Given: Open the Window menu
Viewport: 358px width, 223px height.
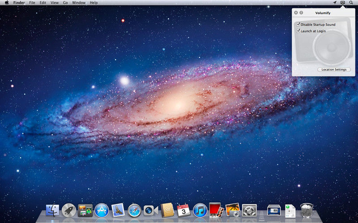Looking at the screenshot, I should coord(79,3).
